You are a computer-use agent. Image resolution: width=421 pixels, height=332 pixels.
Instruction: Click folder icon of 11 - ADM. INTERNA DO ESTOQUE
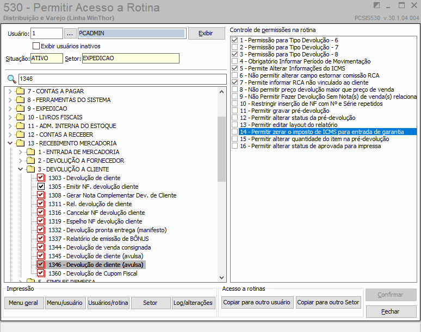[x=20, y=126]
